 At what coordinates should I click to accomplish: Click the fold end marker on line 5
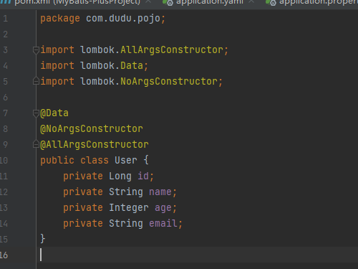coord(36,82)
